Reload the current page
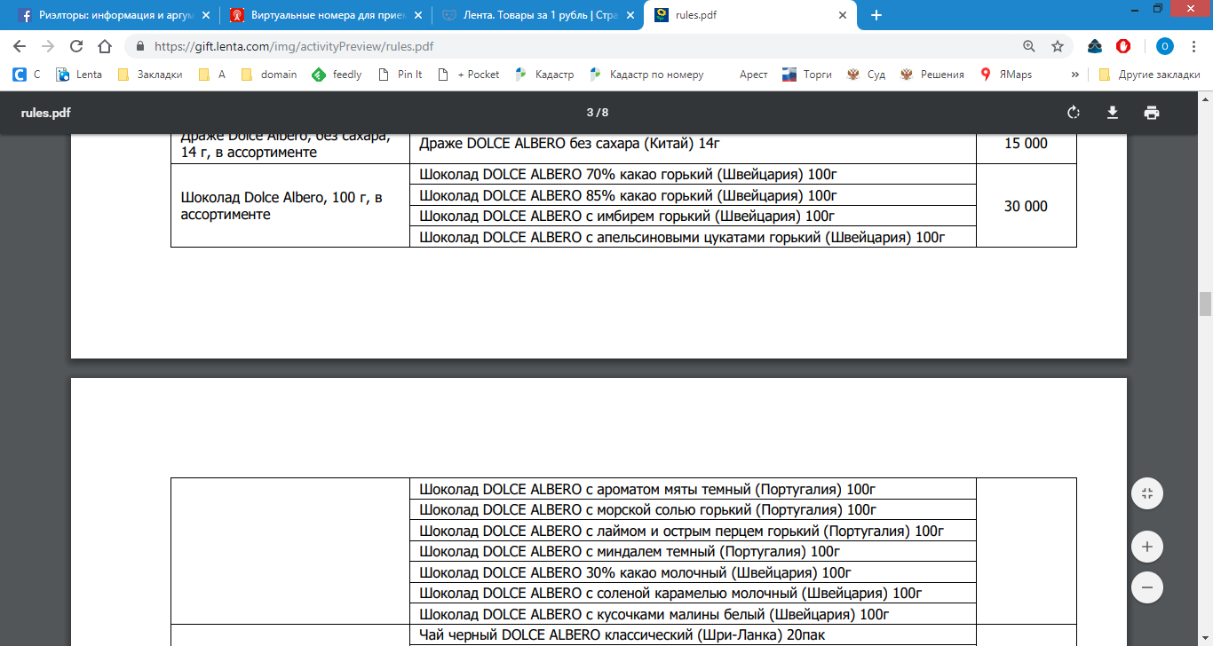1213x646 pixels. point(76,46)
